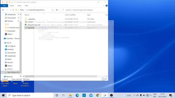Image resolution: width=175 pixels, height=98 pixels.
Task: Open Mail app from taskbar
Action: point(91,95)
